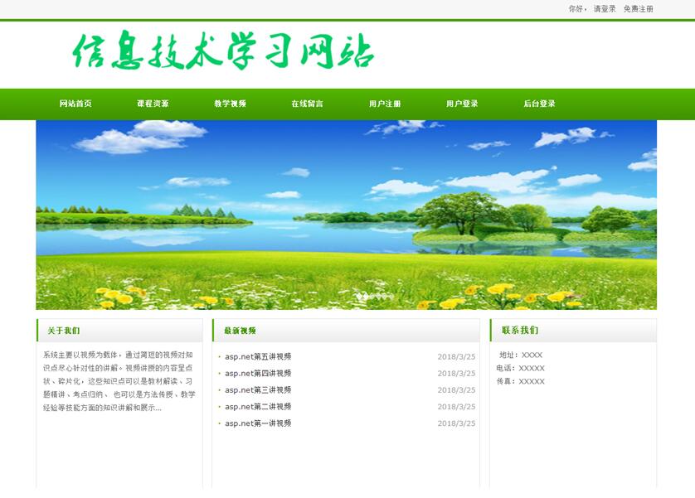This screenshot has width=695, height=498.
Task: Click the landscape banner image
Action: pos(346,215)
